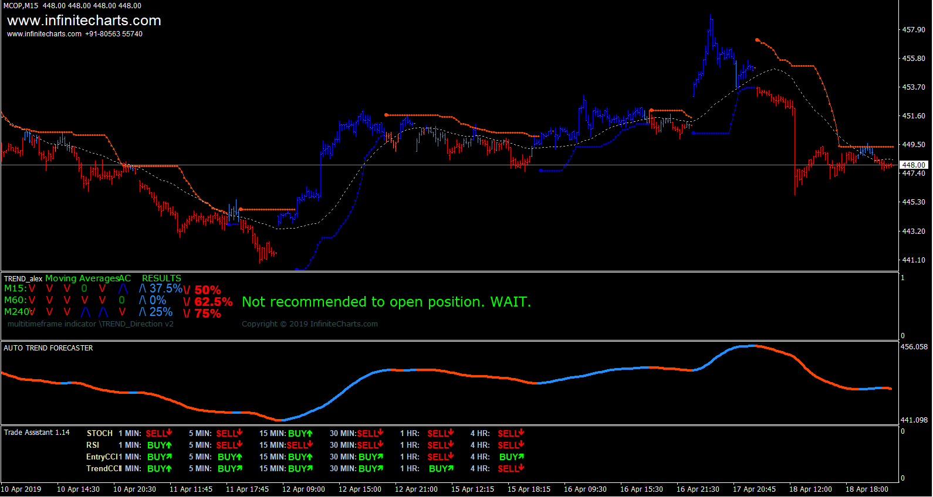The image size is (933, 497).
Task: Click the 457.90 price axis label
Action: 914,29
